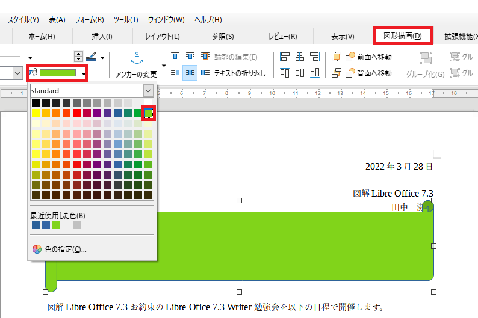
Task: Open the fill color dropdown arrow
Action: tap(84, 73)
